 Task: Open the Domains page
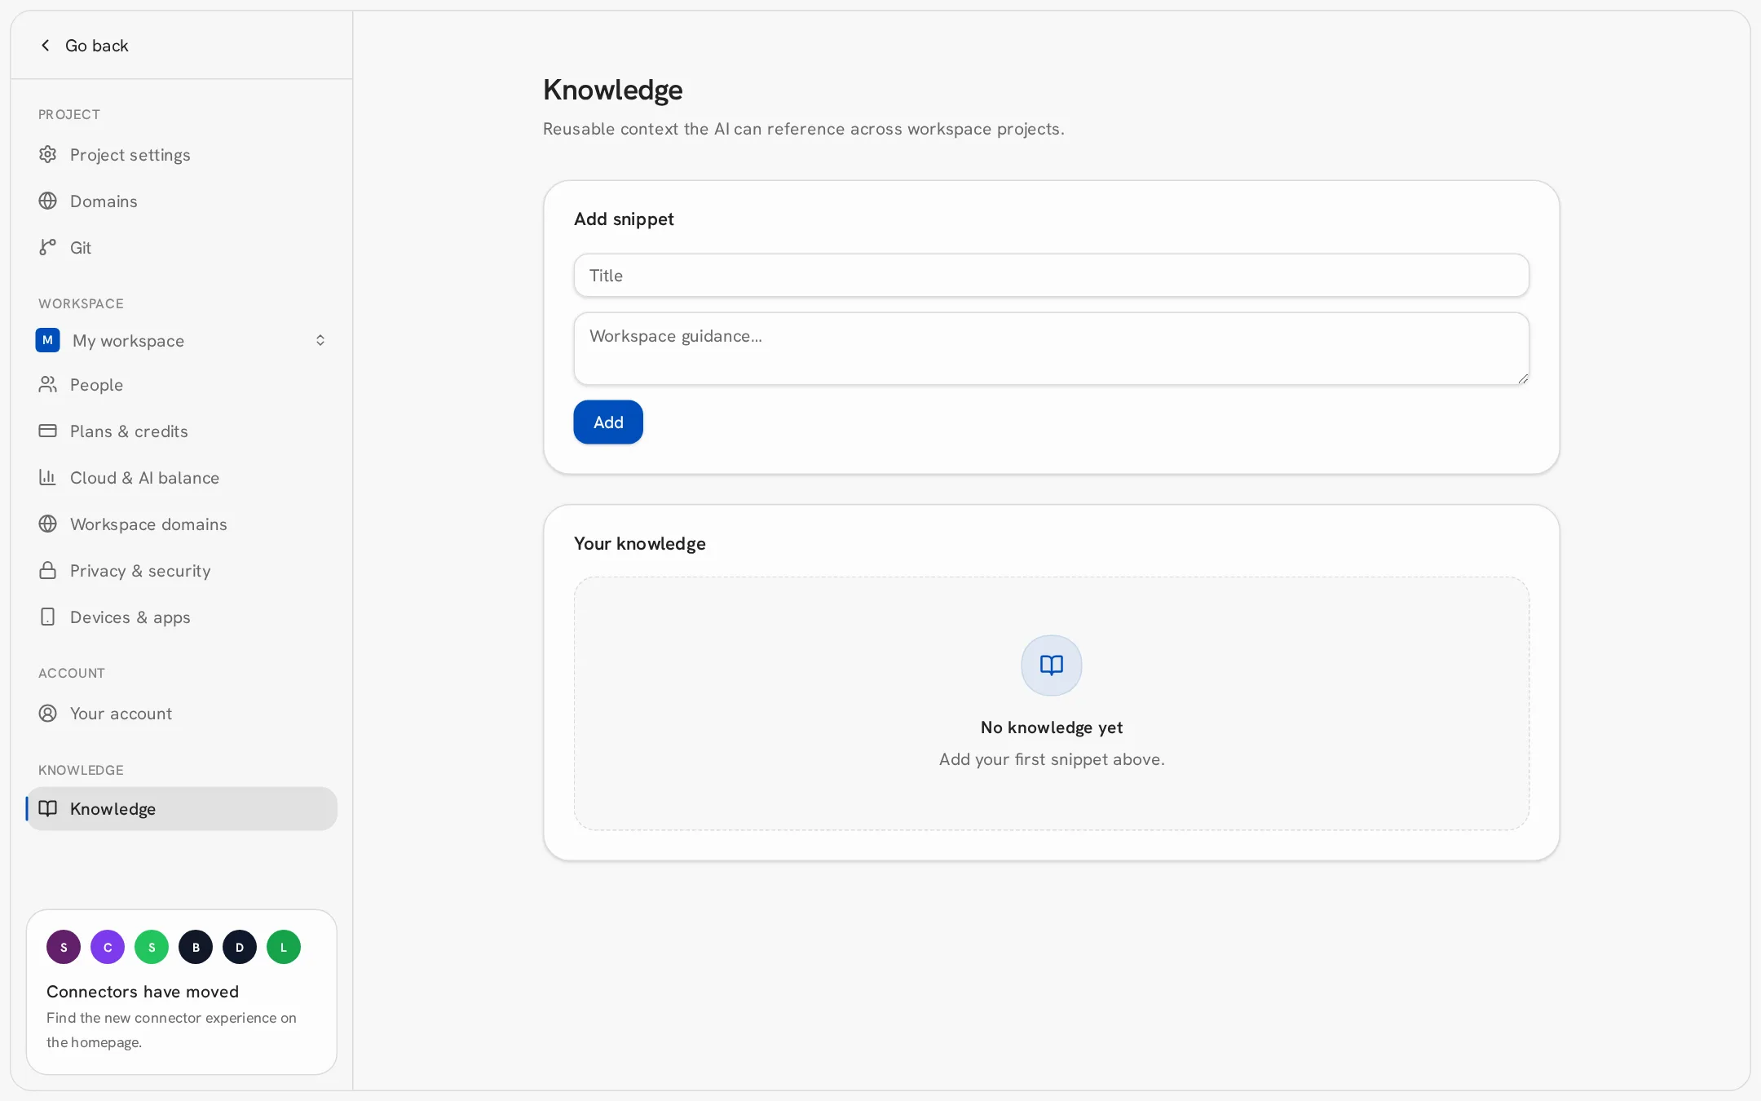pos(182,201)
